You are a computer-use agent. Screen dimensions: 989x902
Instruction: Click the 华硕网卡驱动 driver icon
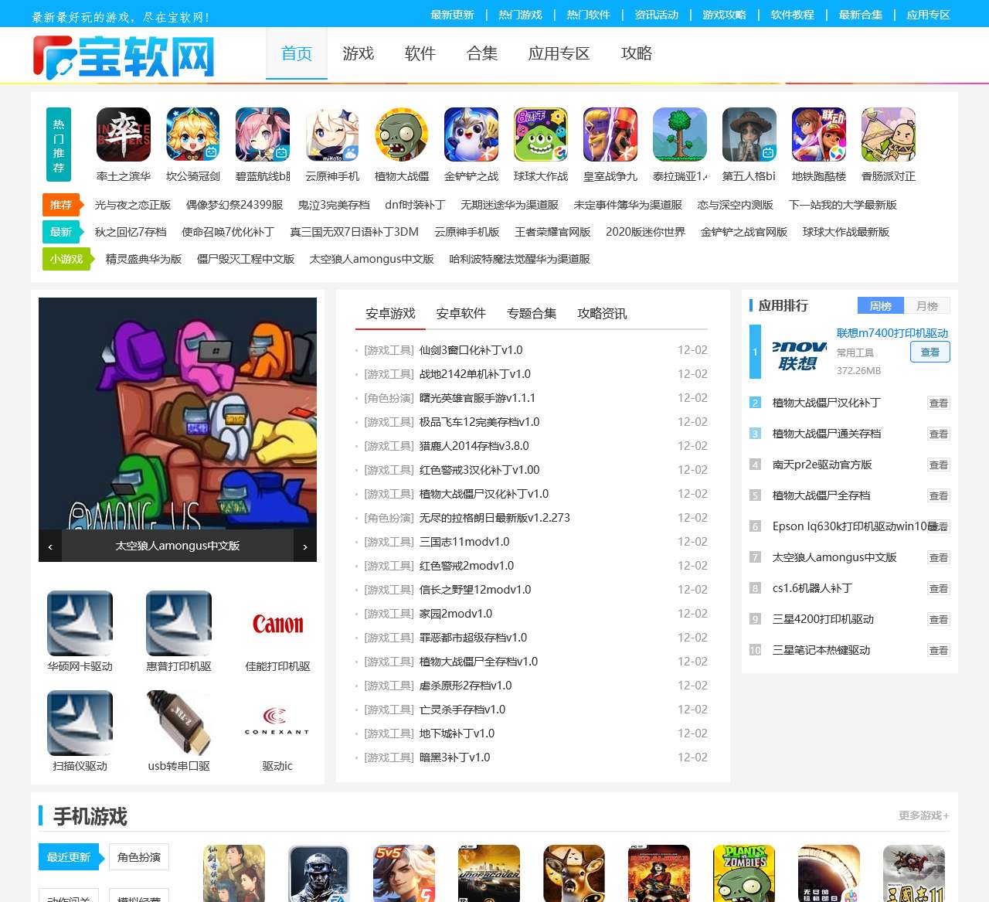(x=80, y=623)
